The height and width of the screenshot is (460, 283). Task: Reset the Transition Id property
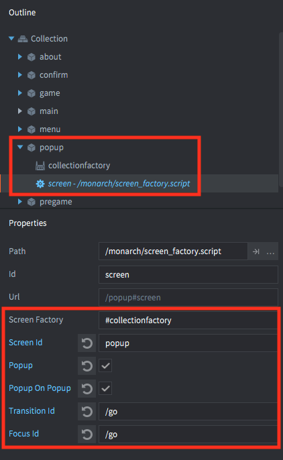point(87,411)
